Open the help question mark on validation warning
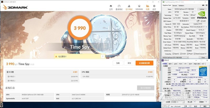The image size is (210, 108). pos(103,56)
